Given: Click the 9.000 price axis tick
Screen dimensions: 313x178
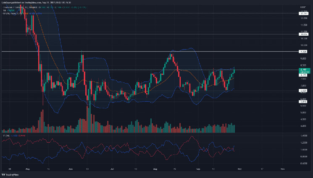Looking at the screenshot, I should click(304, 58).
